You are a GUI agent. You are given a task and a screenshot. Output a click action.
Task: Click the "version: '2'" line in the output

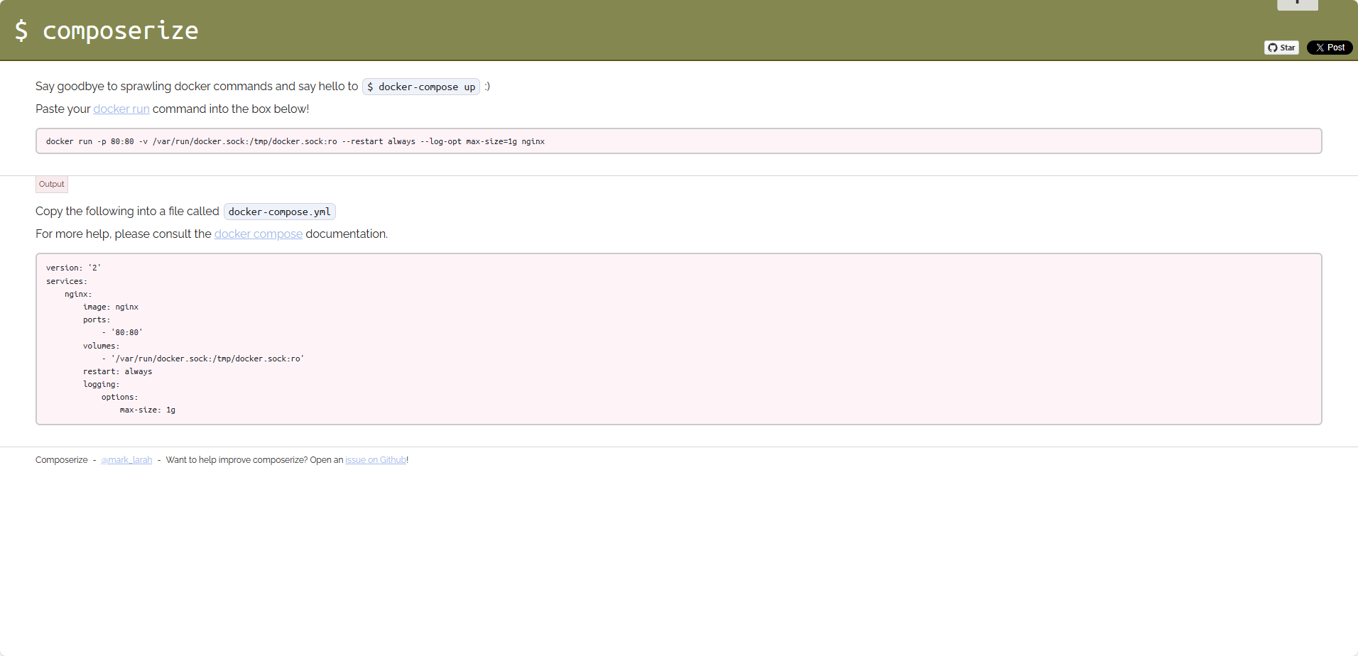click(72, 268)
